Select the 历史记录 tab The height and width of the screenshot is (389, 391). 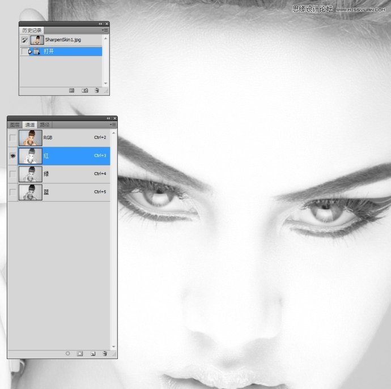point(32,30)
